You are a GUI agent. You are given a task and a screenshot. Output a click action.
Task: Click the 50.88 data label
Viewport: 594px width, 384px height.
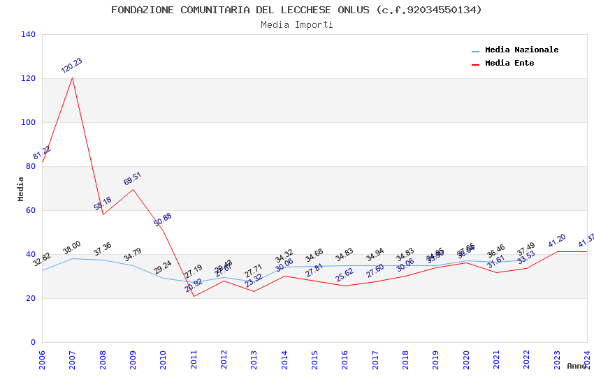[x=163, y=220]
